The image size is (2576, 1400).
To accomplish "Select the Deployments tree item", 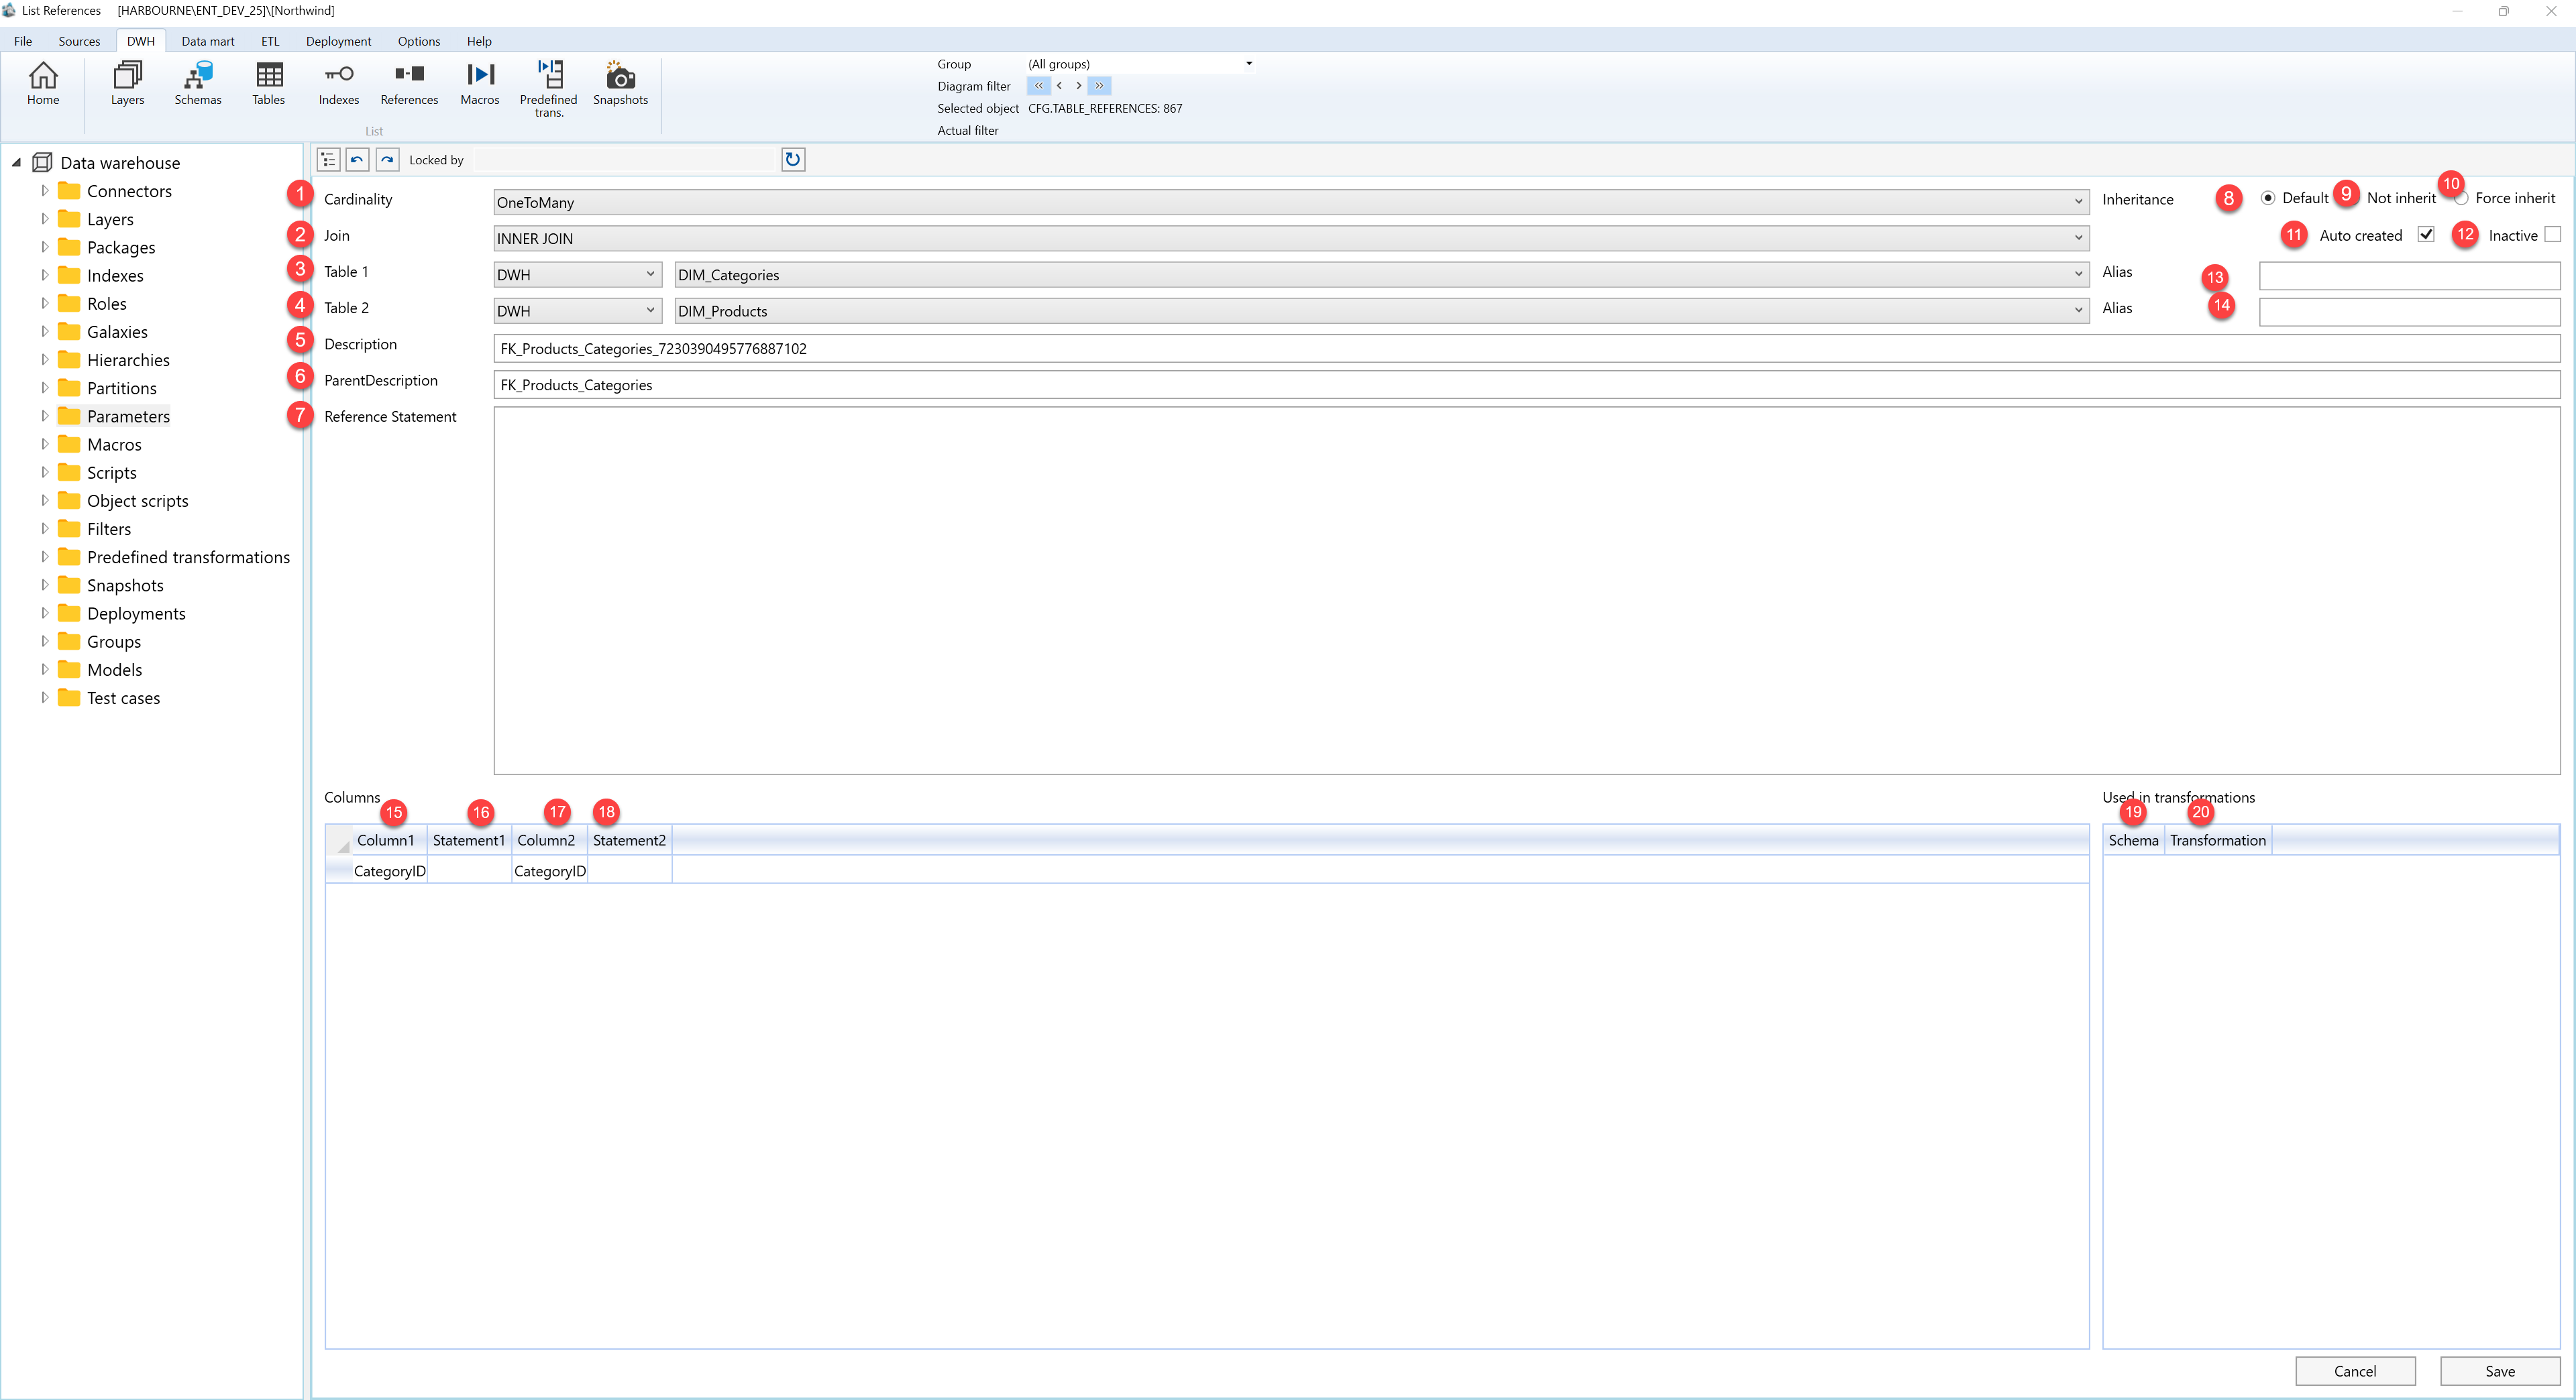I will (136, 614).
